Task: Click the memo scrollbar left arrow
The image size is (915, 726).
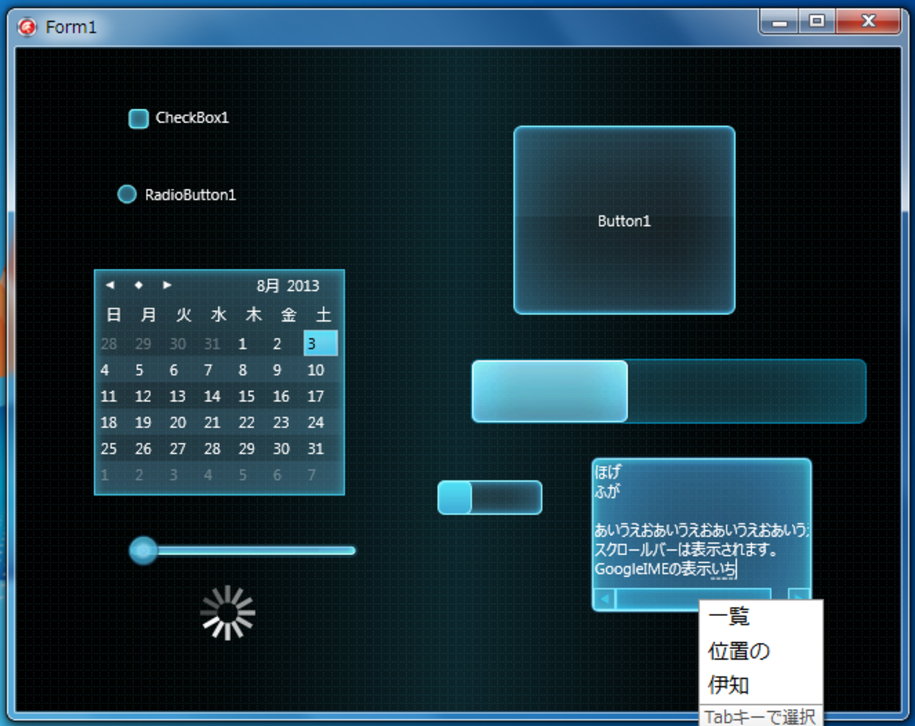Action: click(x=605, y=599)
